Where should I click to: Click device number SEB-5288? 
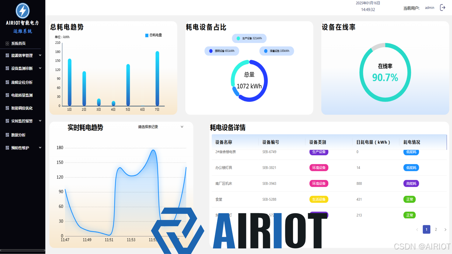tap(269, 199)
